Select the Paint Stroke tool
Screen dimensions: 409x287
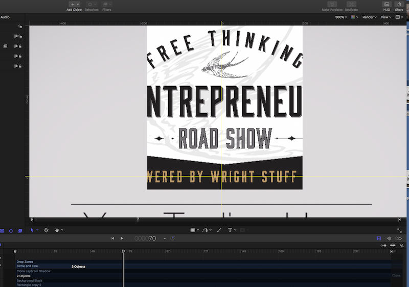coord(219,230)
